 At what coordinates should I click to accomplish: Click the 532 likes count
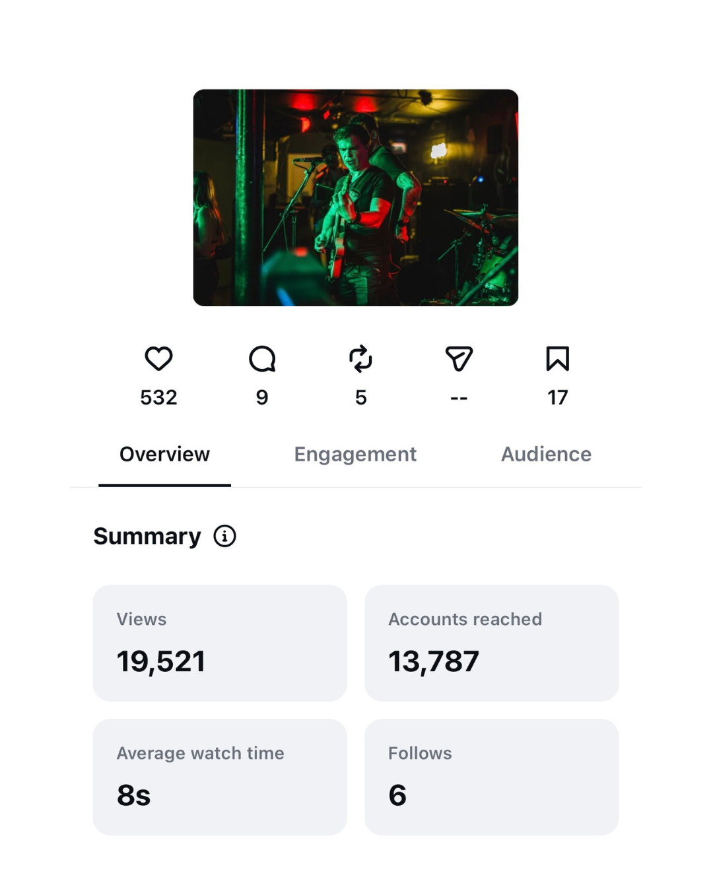pos(158,397)
